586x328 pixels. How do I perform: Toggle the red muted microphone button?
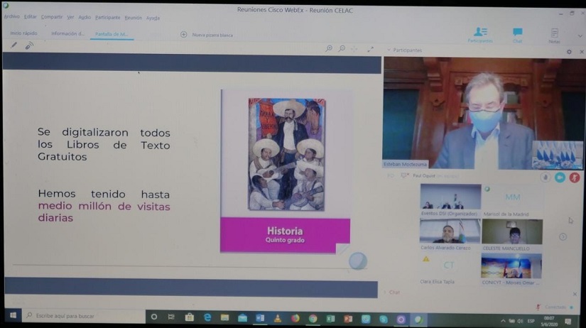pyautogui.click(x=575, y=177)
